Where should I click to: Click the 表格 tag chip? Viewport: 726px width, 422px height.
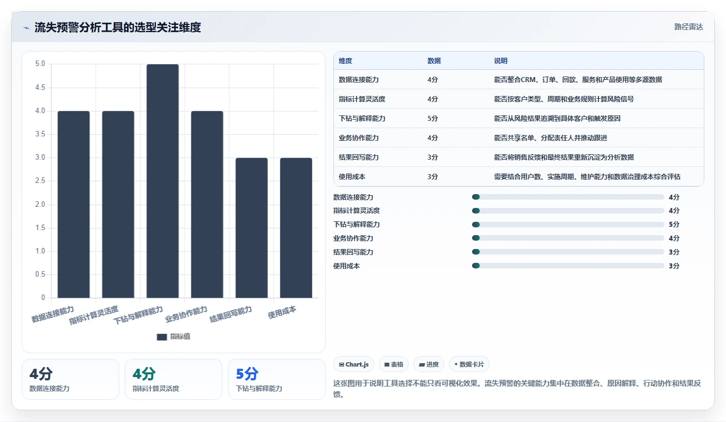coord(394,364)
